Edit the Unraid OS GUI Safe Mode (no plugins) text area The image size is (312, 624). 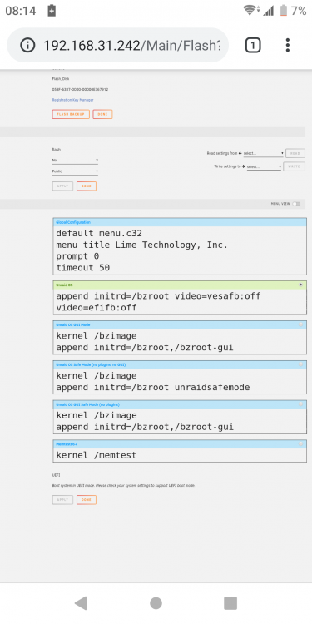[x=180, y=421]
